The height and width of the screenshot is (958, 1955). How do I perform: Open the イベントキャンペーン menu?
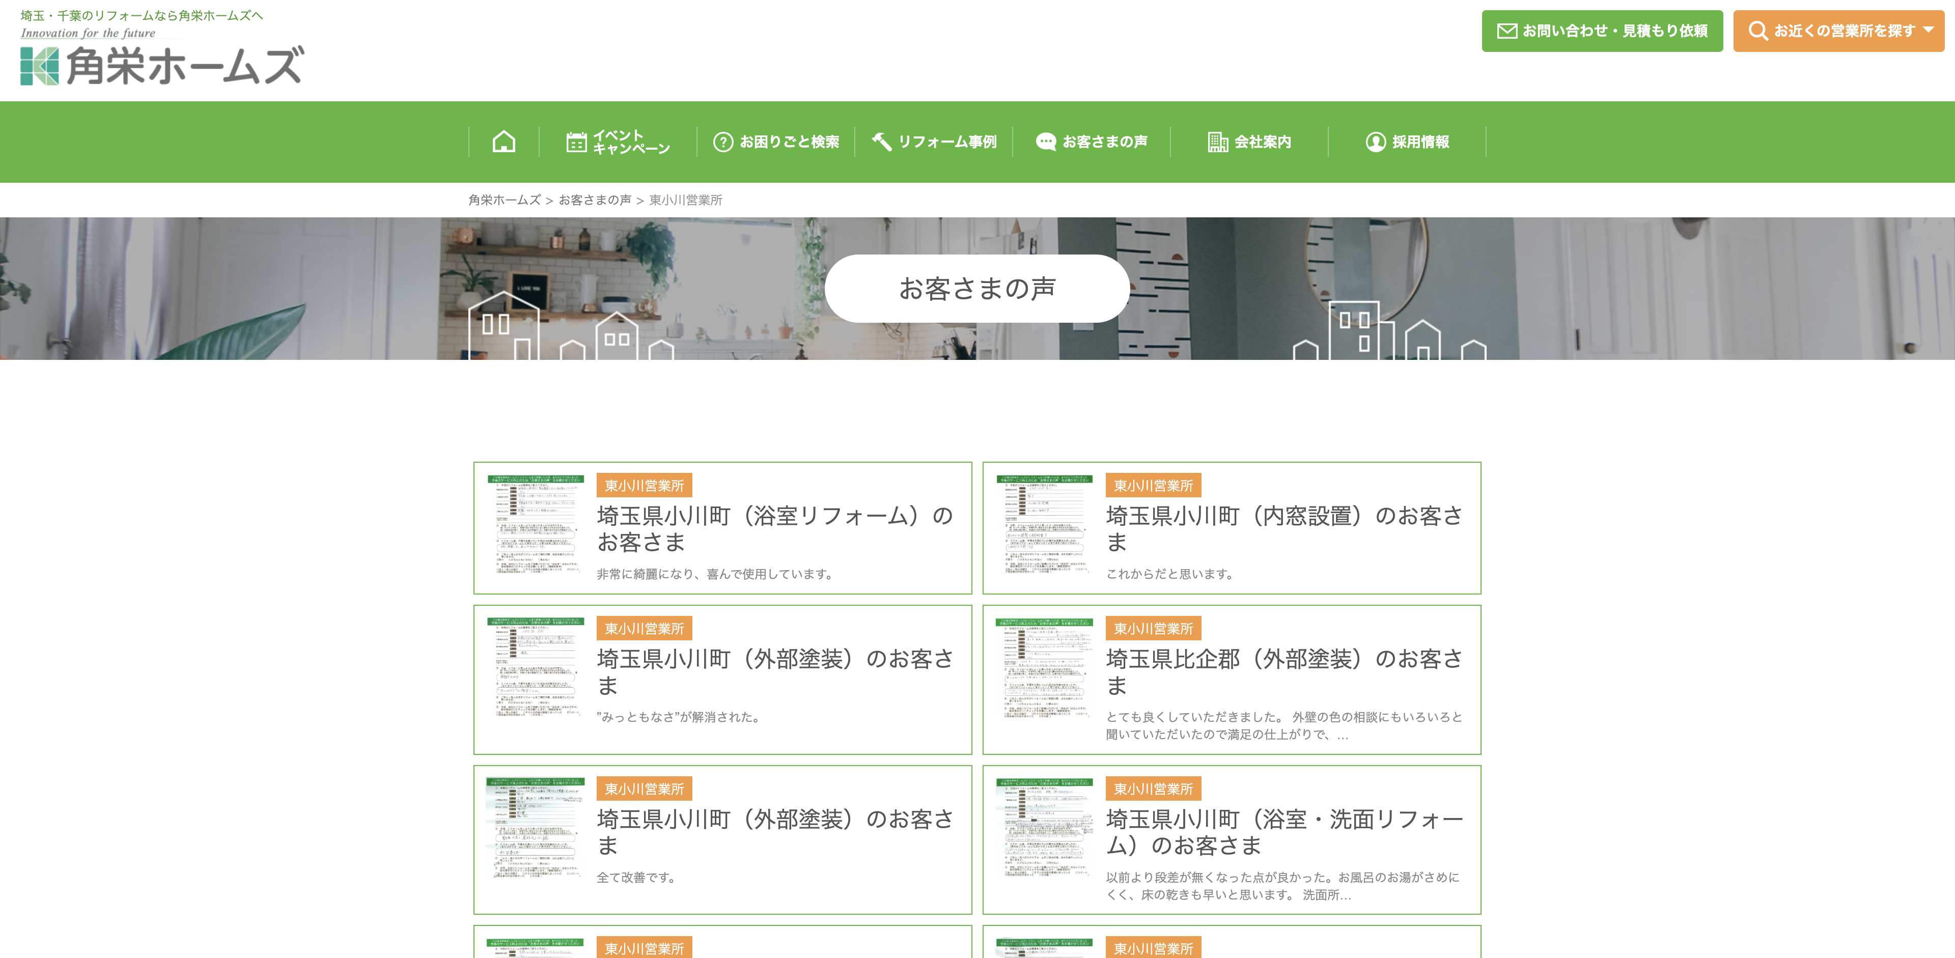click(x=618, y=142)
